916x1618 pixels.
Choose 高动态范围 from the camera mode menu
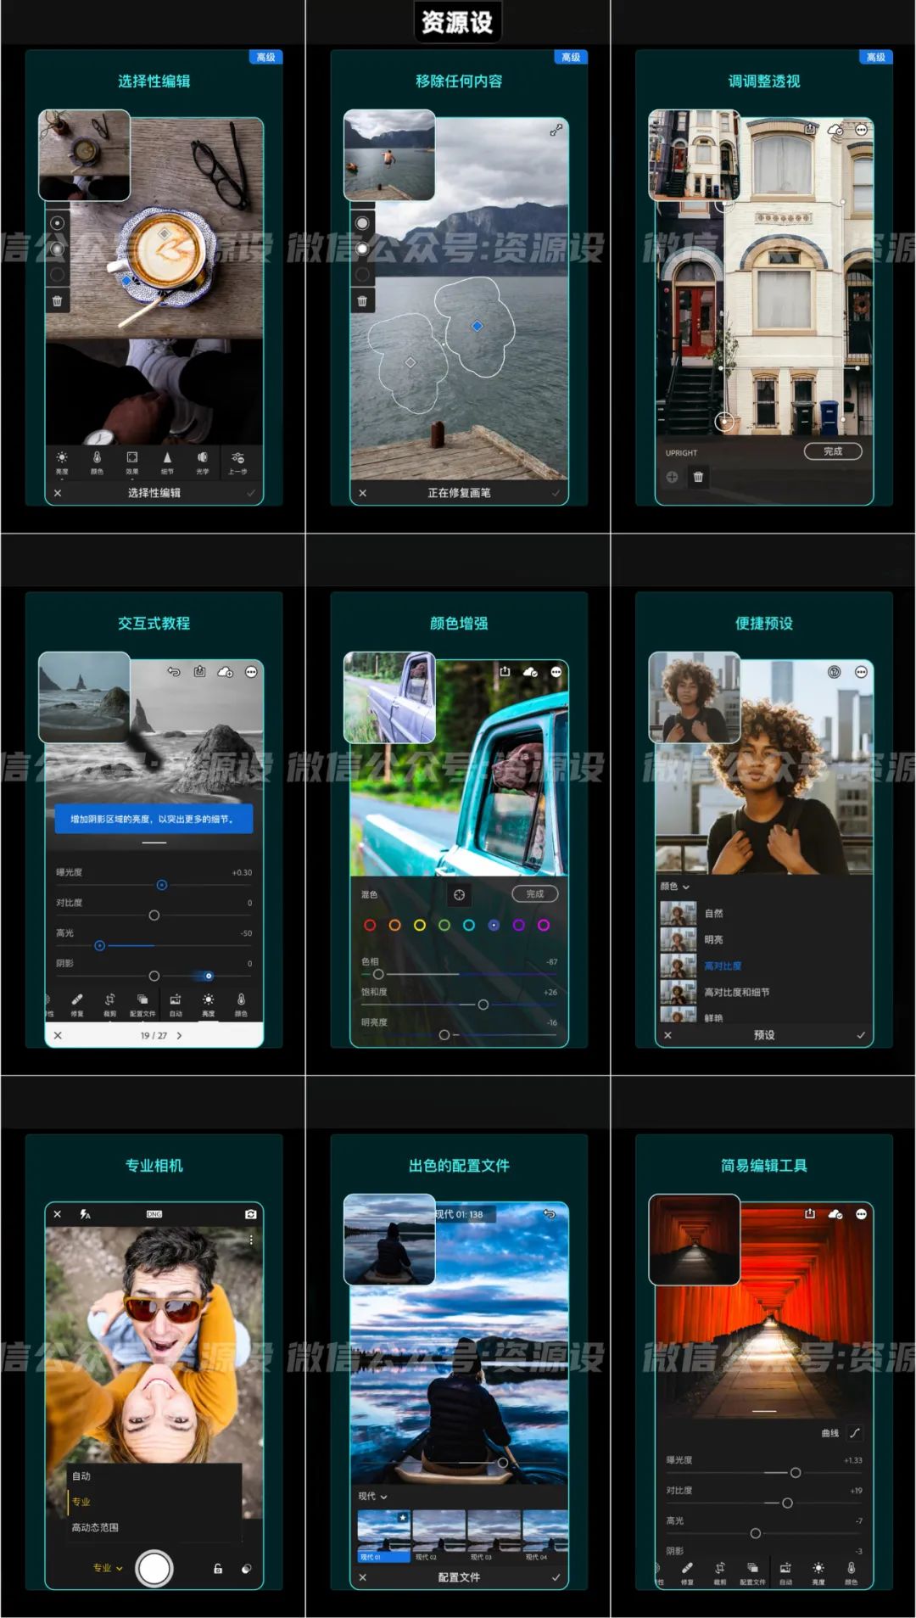(95, 1527)
